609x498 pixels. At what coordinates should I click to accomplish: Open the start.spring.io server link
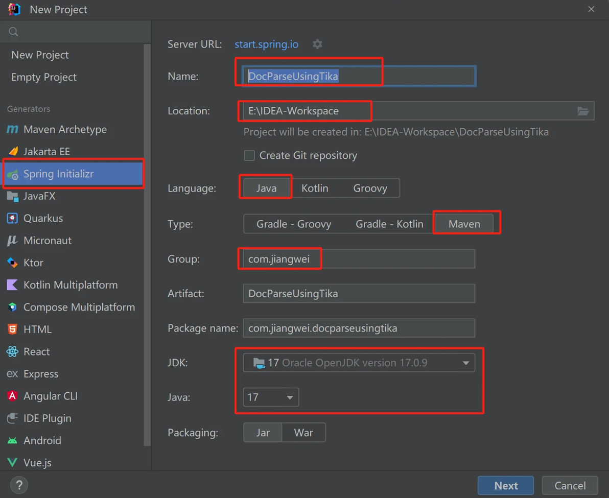pyautogui.click(x=266, y=44)
